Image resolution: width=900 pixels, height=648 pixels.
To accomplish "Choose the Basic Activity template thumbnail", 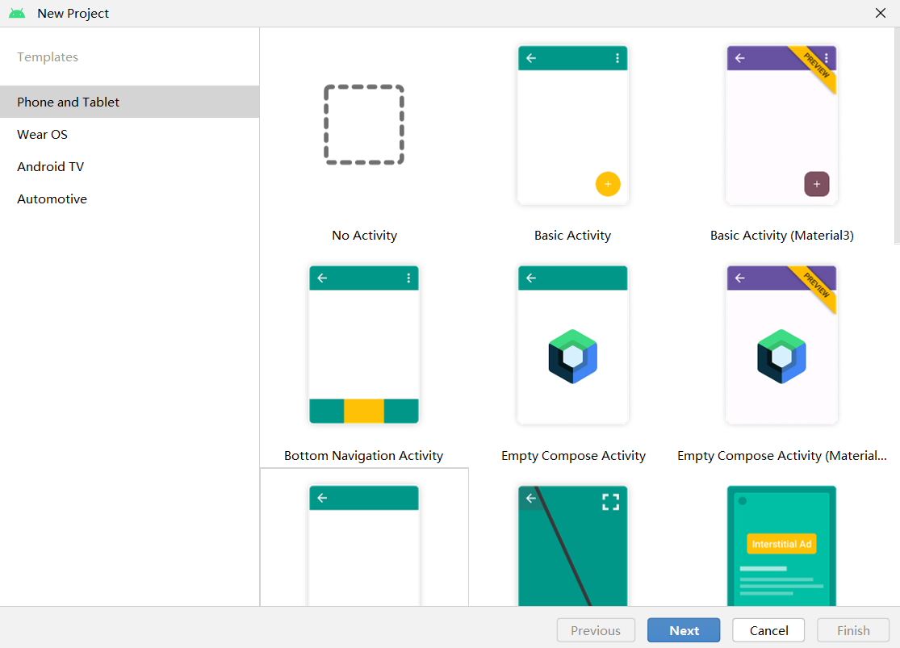I will [x=573, y=125].
